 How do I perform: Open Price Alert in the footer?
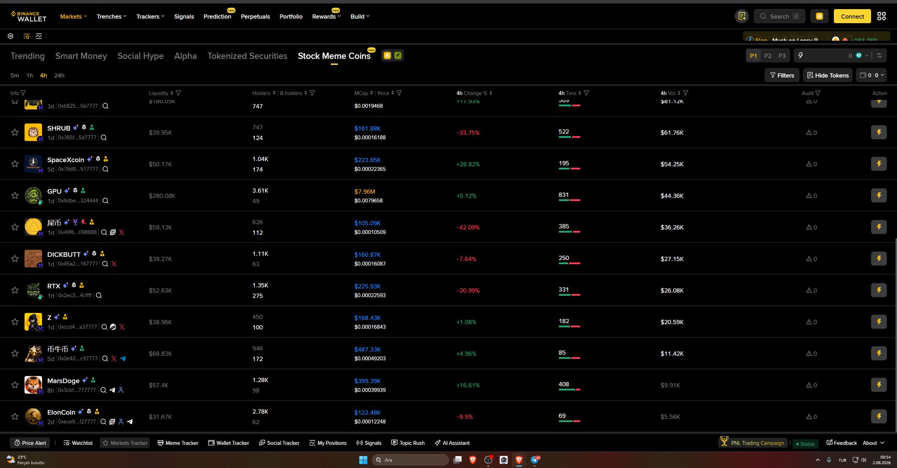click(x=30, y=443)
